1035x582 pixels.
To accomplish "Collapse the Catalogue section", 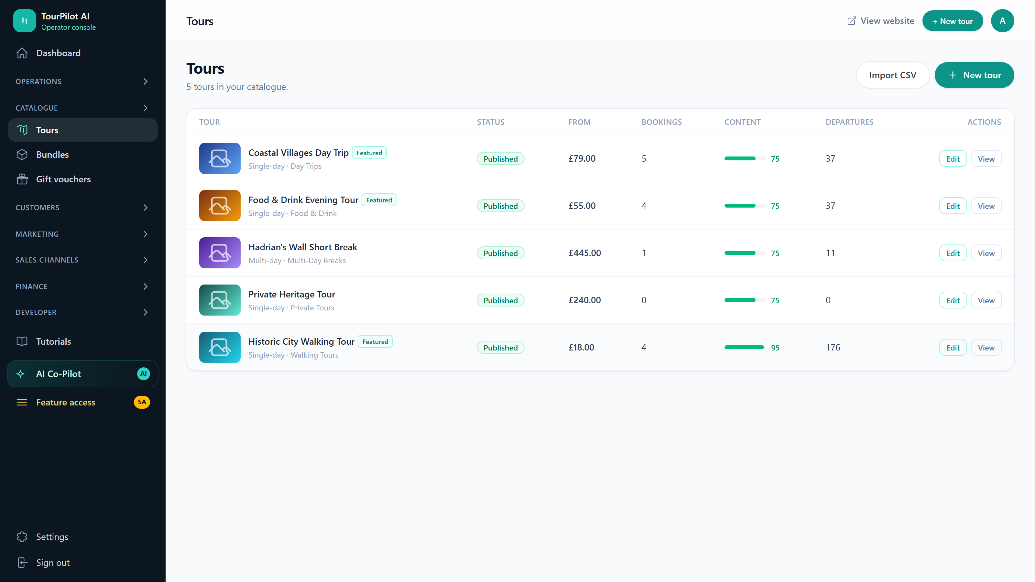I will click(83, 108).
